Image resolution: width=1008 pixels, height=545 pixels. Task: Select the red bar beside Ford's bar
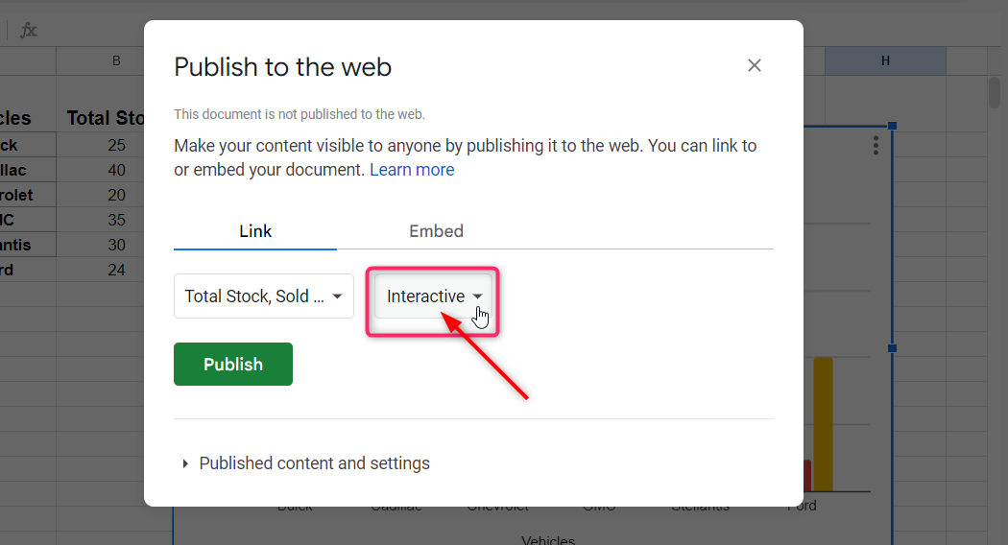pos(807,475)
